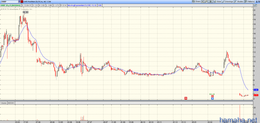The height and width of the screenshot is (123, 260).
Task: Click the blue 3.89 price axis tag
Action: (x=255, y=90)
